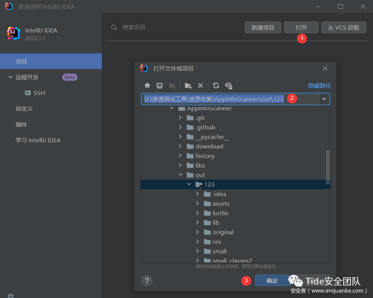Expand the history folder
The height and width of the screenshot is (298, 373).
[x=180, y=156]
